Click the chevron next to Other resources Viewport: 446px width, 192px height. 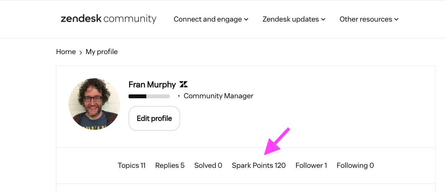pos(396,19)
